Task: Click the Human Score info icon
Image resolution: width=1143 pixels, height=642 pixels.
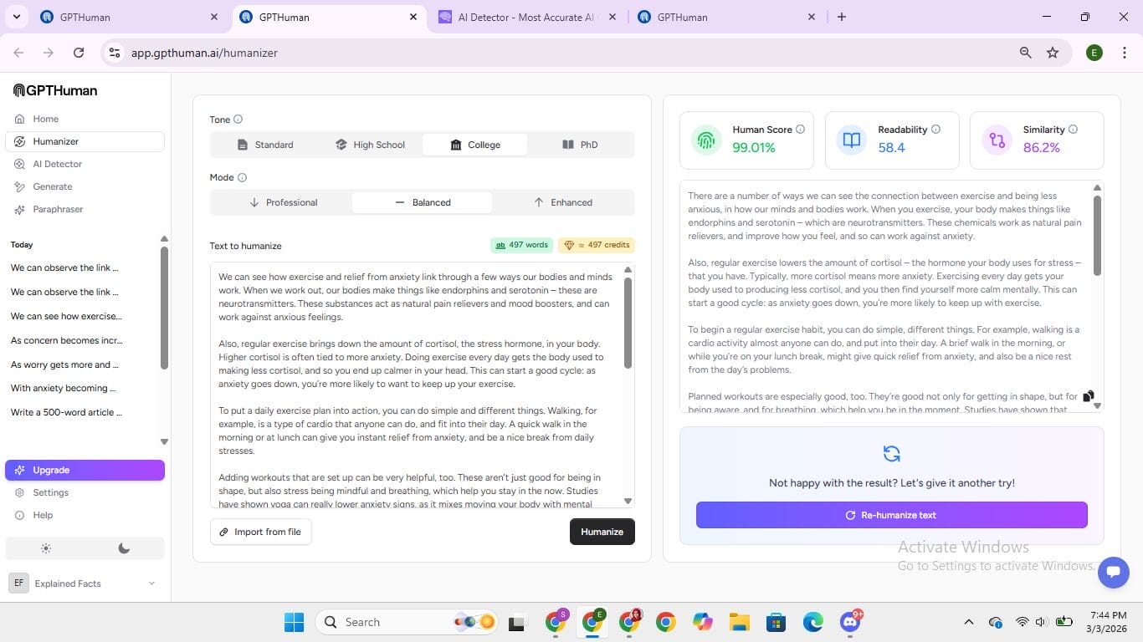Action: point(800,130)
